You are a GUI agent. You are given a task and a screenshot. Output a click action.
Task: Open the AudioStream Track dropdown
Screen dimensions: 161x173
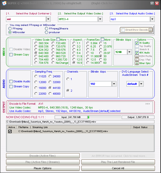coord(141,84)
